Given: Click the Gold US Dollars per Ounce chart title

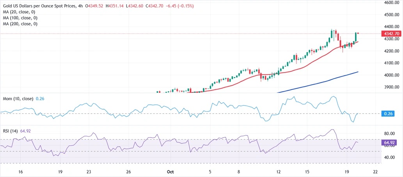Looking at the screenshot, I should (x=39, y=6).
